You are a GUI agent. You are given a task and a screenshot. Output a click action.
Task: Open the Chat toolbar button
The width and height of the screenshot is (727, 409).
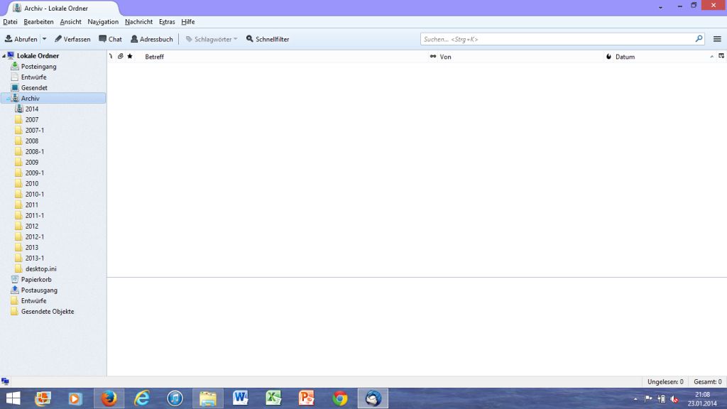(x=110, y=40)
